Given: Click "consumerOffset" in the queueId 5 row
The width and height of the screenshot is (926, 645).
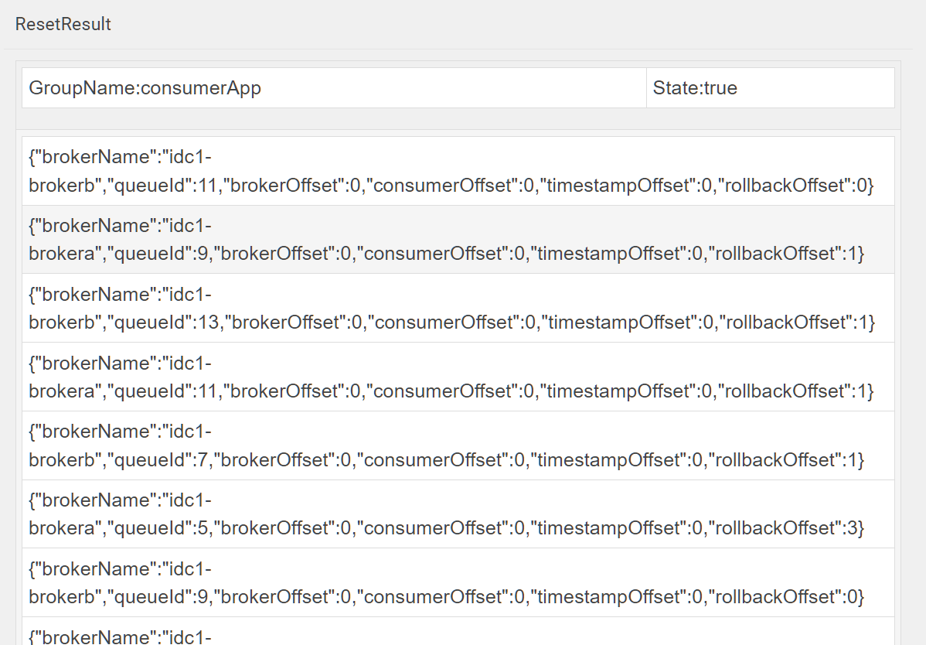Looking at the screenshot, I should (433, 528).
